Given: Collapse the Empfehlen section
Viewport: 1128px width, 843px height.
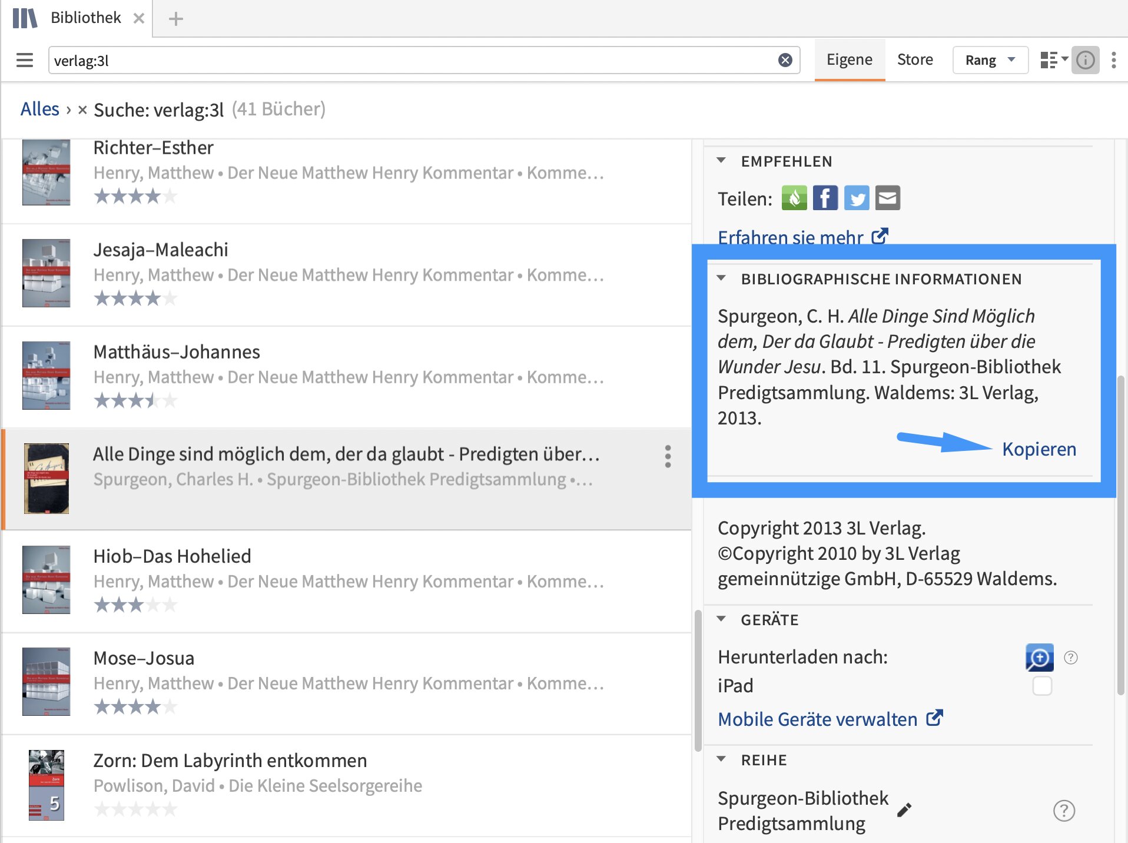Looking at the screenshot, I should 721,160.
